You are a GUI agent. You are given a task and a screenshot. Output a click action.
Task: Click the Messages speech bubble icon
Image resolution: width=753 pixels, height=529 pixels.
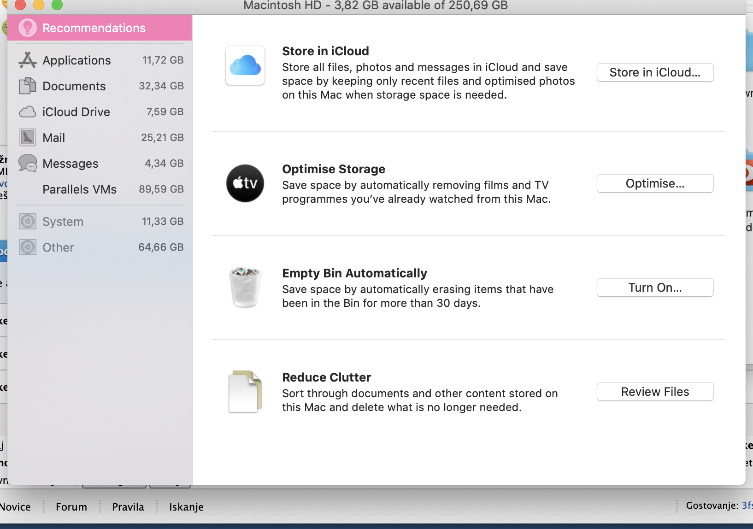point(28,164)
